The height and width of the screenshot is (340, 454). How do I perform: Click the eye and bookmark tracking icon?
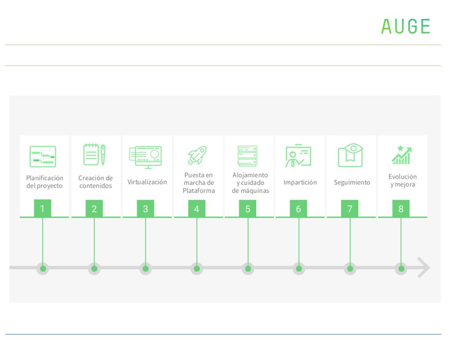pyautogui.click(x=350, y=155)
